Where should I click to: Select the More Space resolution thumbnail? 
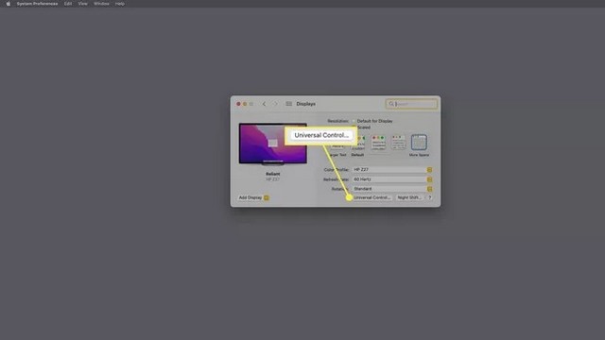(419, 143)
